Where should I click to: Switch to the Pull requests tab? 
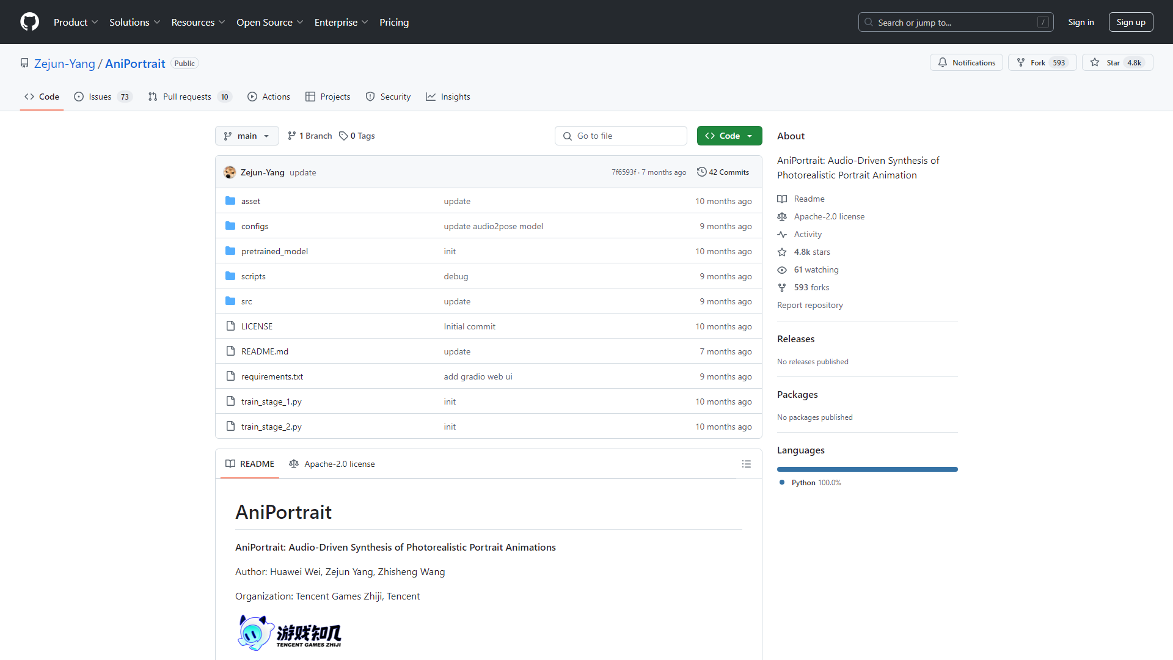click(189, 97)
